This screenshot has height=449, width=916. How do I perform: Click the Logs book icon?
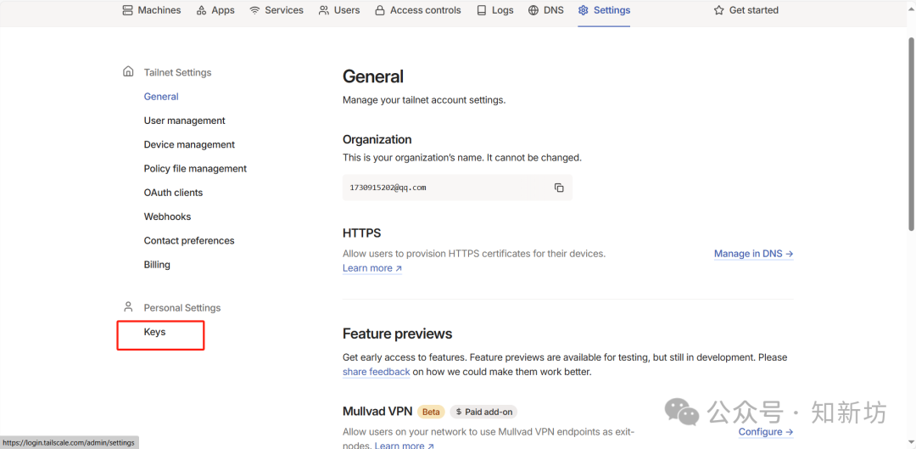click(x=482, y=10)
